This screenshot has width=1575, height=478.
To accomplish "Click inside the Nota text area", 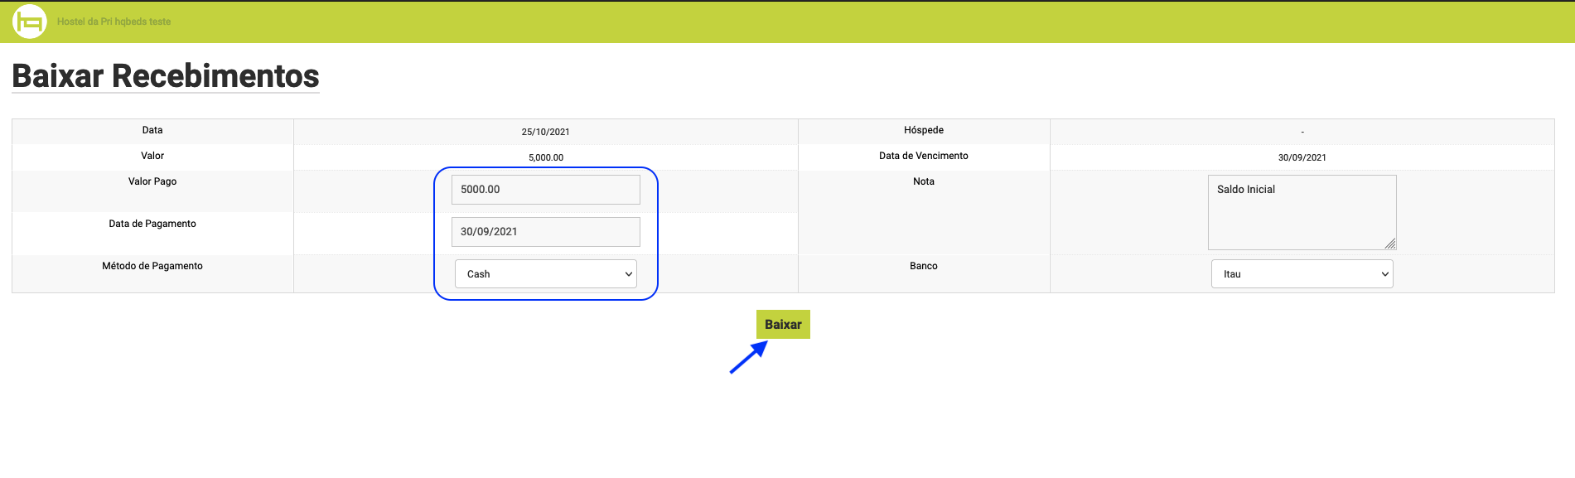I will pyautogui.click(x=1302, y=212).
